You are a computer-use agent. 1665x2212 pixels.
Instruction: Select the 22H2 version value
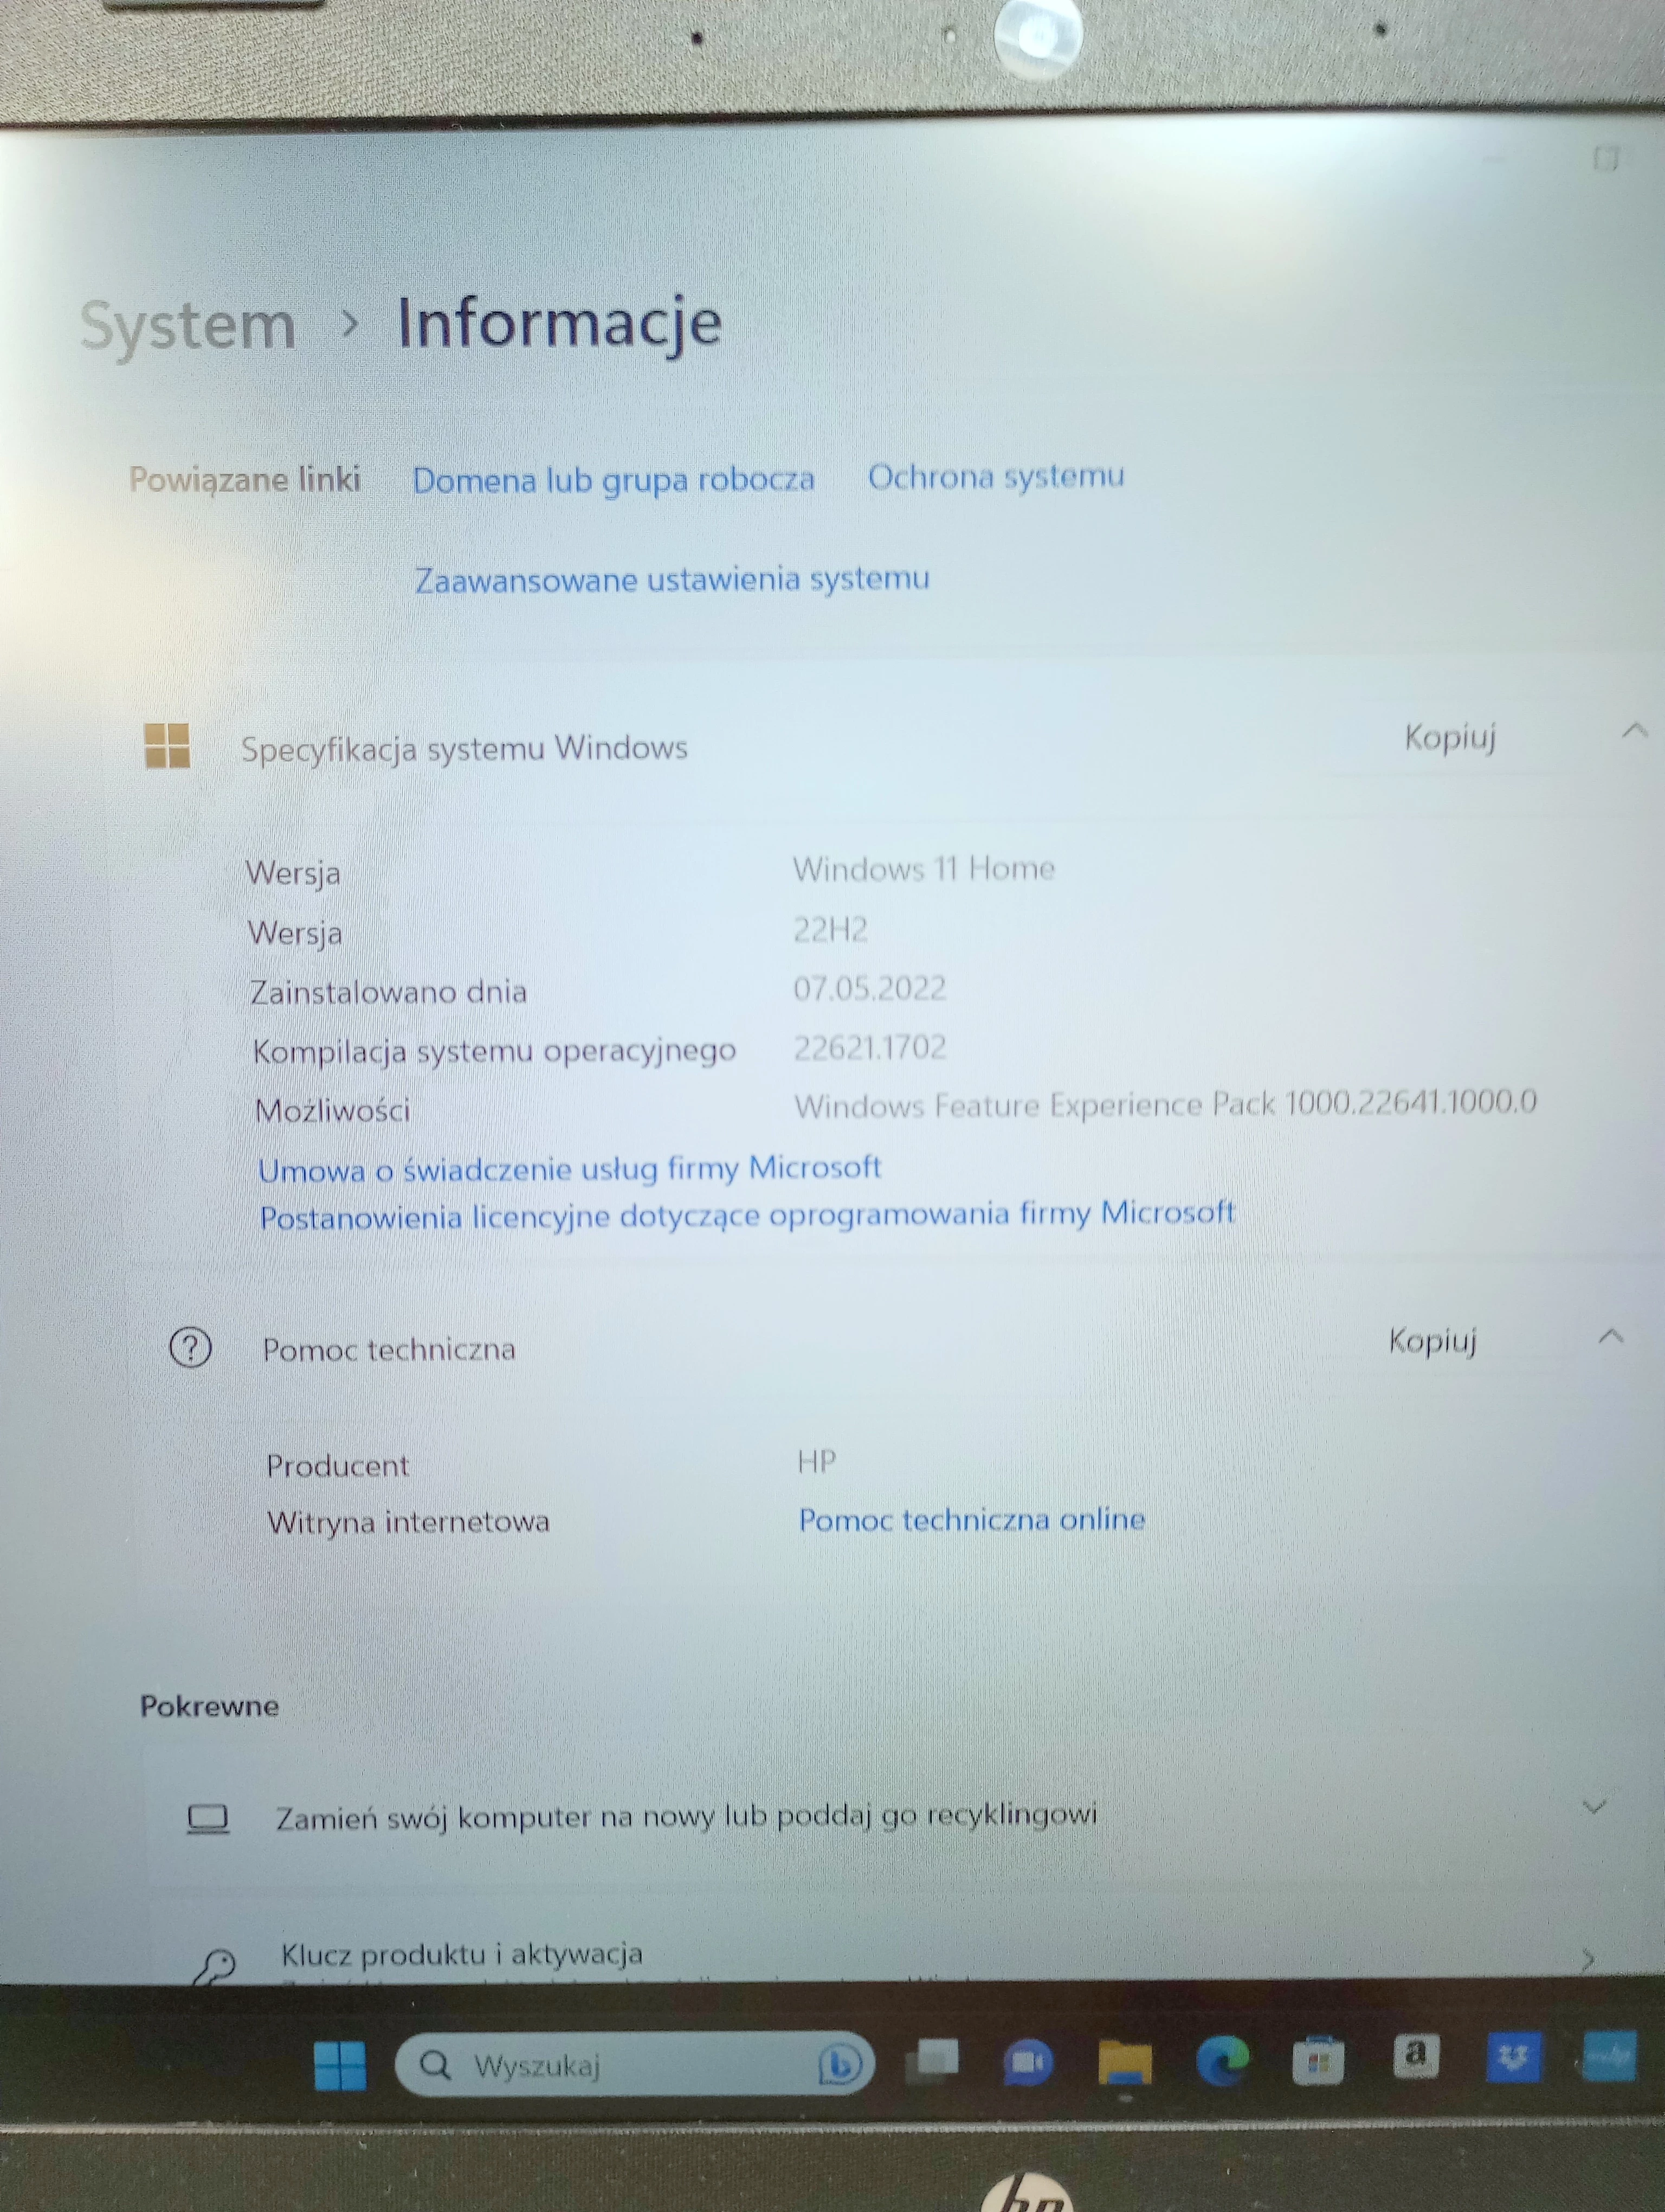[x=829, y=929]
